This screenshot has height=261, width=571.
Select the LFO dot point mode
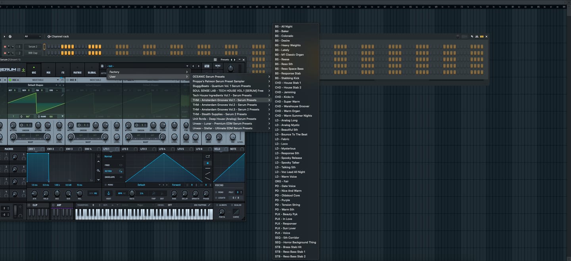click(207, 163)
